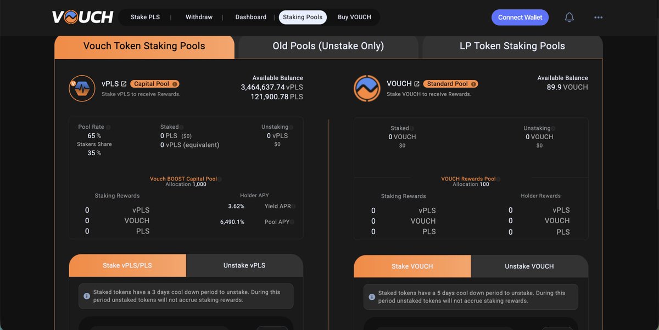Select the Unstake vPLS tab
659x330 pixels.
click(x=244, y=266)
